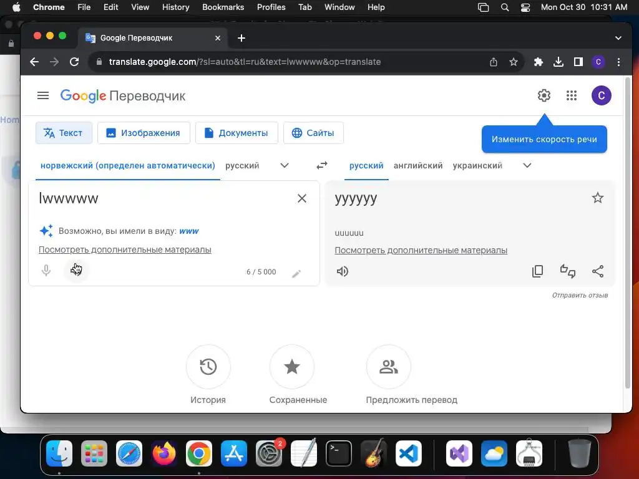Viewport: 639px width, 479px height.
Task: Open the Profiles menu in menu bar
Action: point(271,7)
